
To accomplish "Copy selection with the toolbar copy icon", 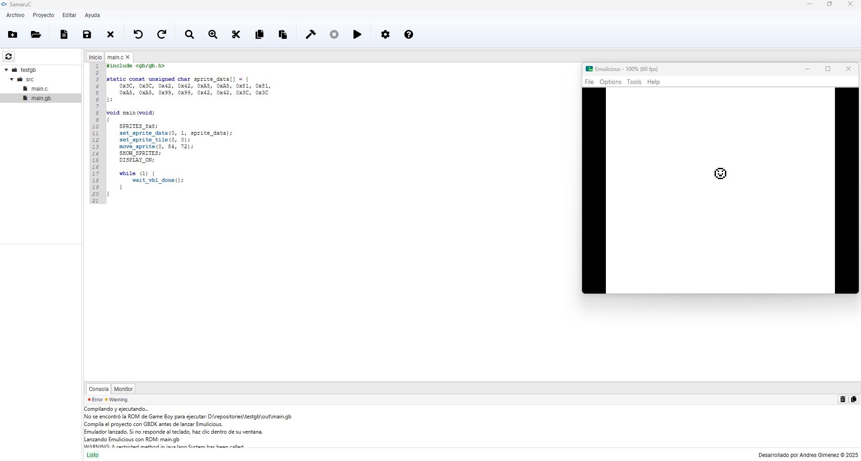I will pos(260,35).
